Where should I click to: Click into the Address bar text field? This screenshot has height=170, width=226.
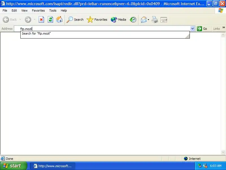click(x=102, y=29)
